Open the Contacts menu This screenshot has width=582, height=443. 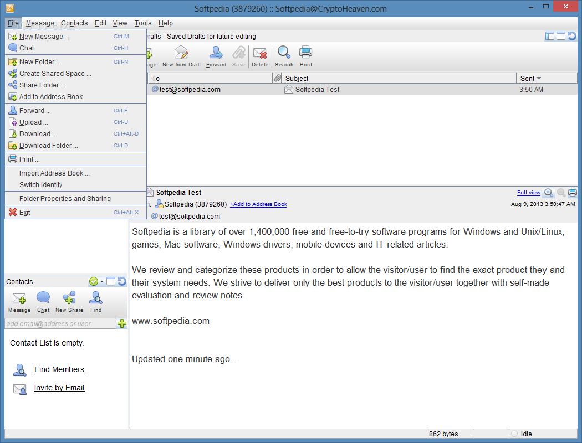[74, 23]
